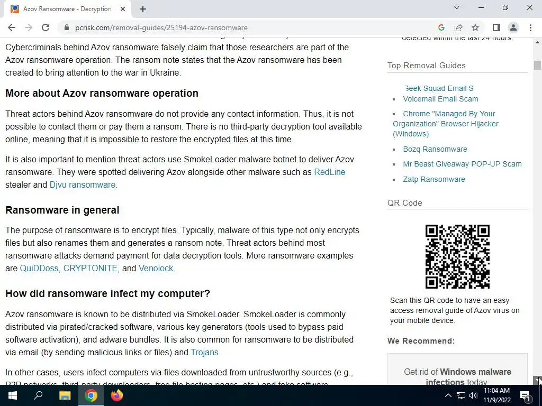Screen dimensions: 542x406
Task: Launch Firefox from the taskbar
Action: (x=116, y=395)
